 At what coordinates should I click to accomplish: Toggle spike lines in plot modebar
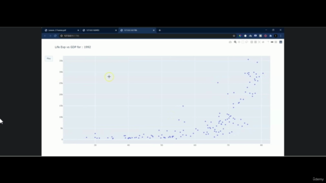pos(268,42)
